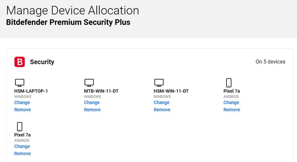Click the HSM-WIN-11-DT monitor icon

(x=159, y=82)
